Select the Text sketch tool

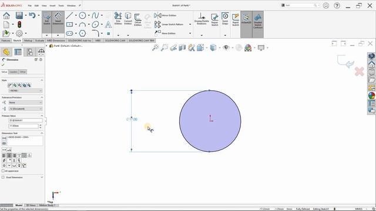108,25
